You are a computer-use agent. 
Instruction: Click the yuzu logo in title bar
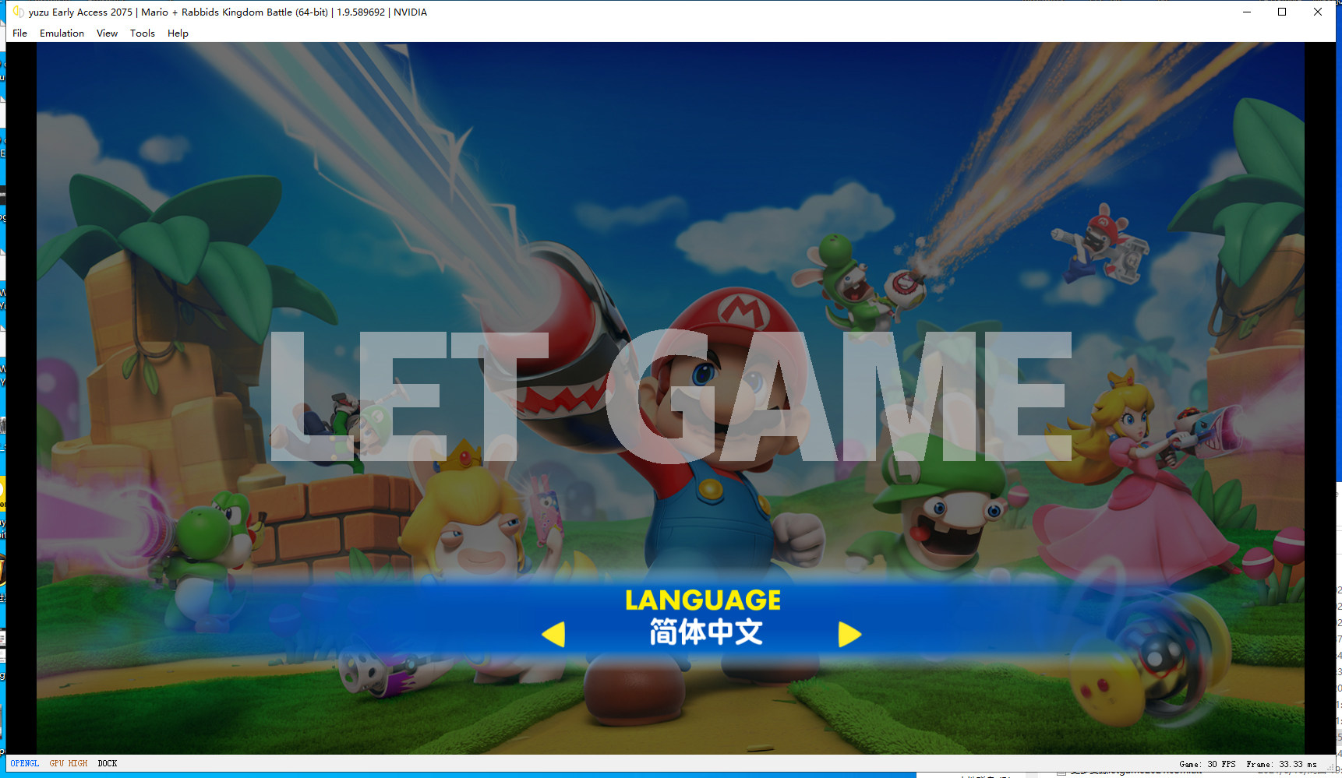18,12
